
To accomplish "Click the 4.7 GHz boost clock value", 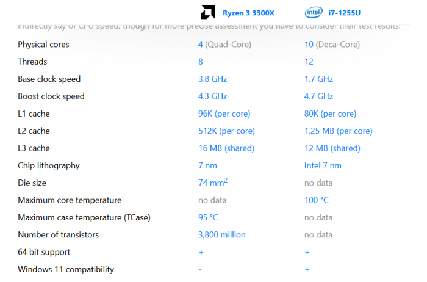I will click(318, 96).
